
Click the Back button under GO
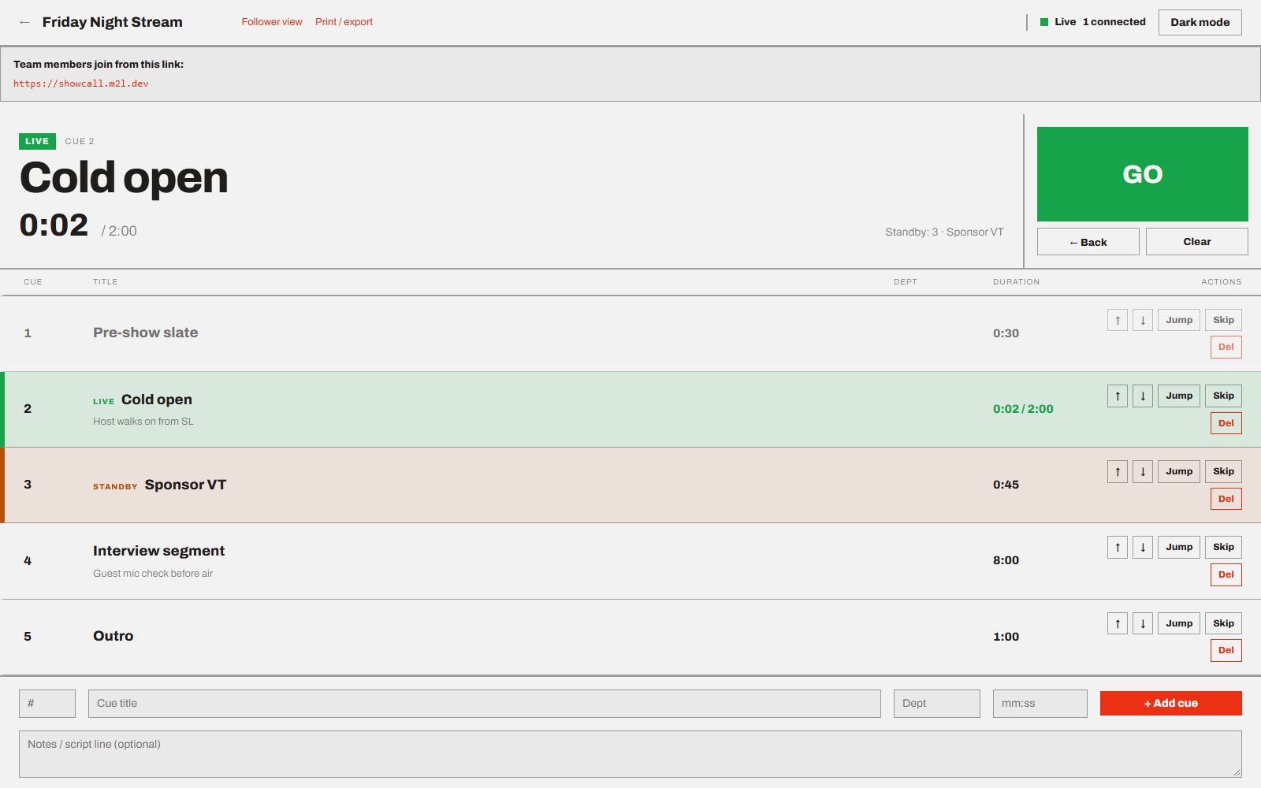coord(1088,242)
